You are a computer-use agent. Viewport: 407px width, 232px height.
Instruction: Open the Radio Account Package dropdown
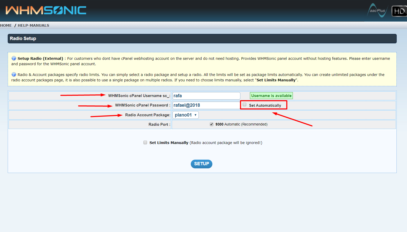(186, 115)
